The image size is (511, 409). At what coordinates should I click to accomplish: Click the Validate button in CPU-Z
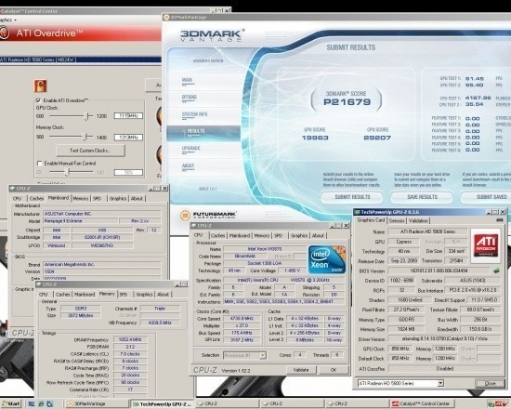301,370
